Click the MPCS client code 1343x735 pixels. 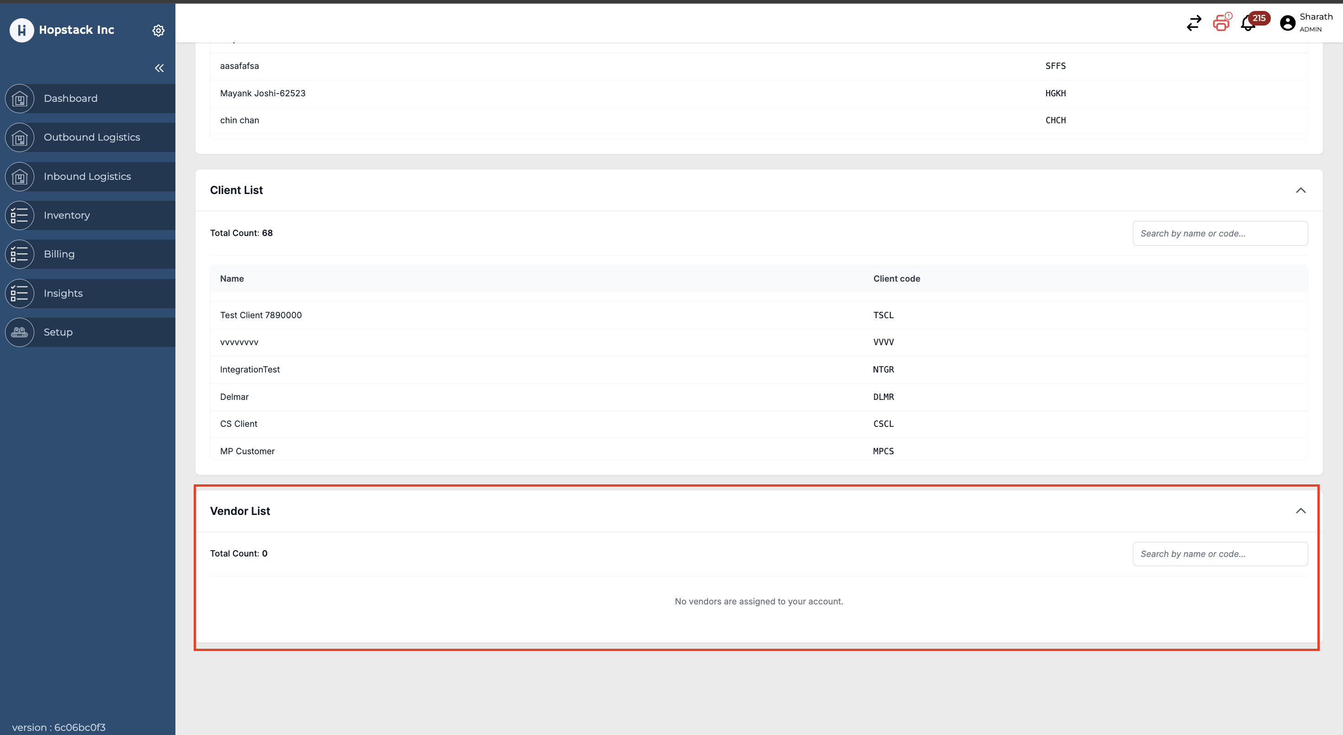click(883, 451)
